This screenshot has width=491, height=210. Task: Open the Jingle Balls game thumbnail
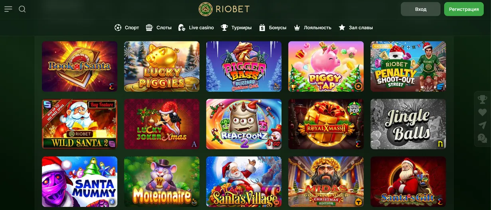click(408, 124)
